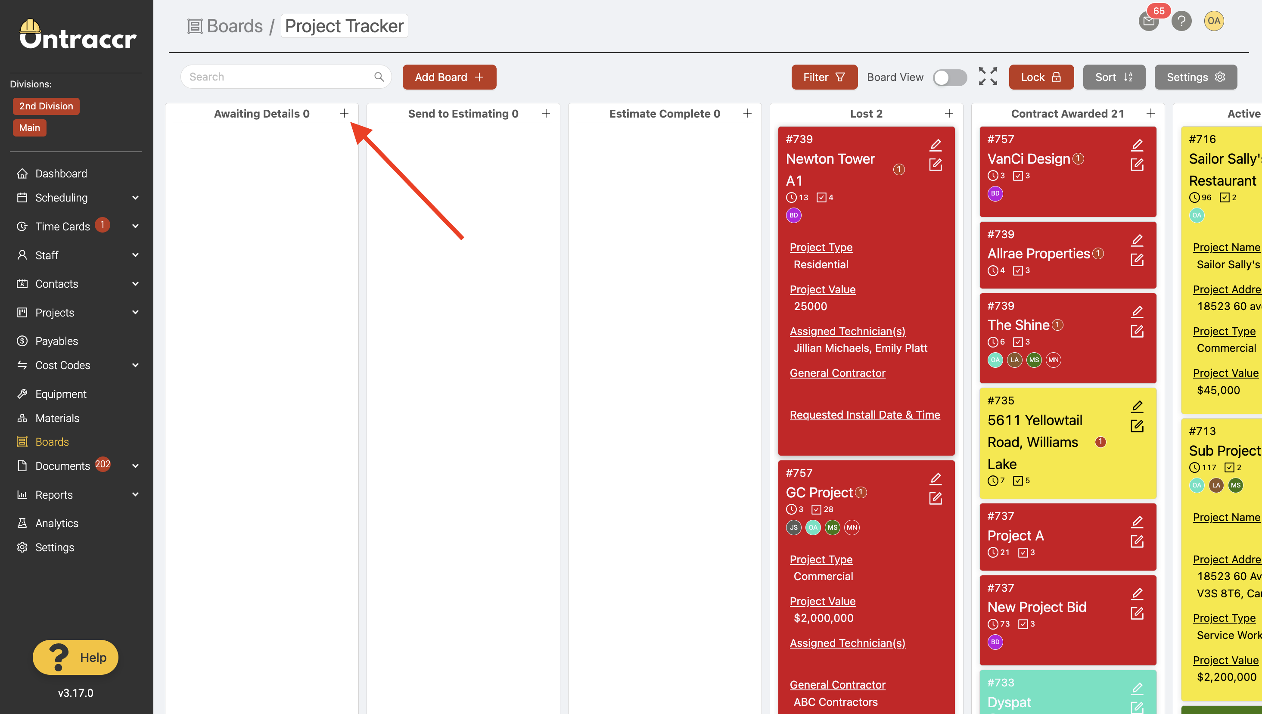This screenshot has width=1262, height=714.
Task: Click the notification badge on 5611 Yellowtail Road card
Action: point(1100,442)
